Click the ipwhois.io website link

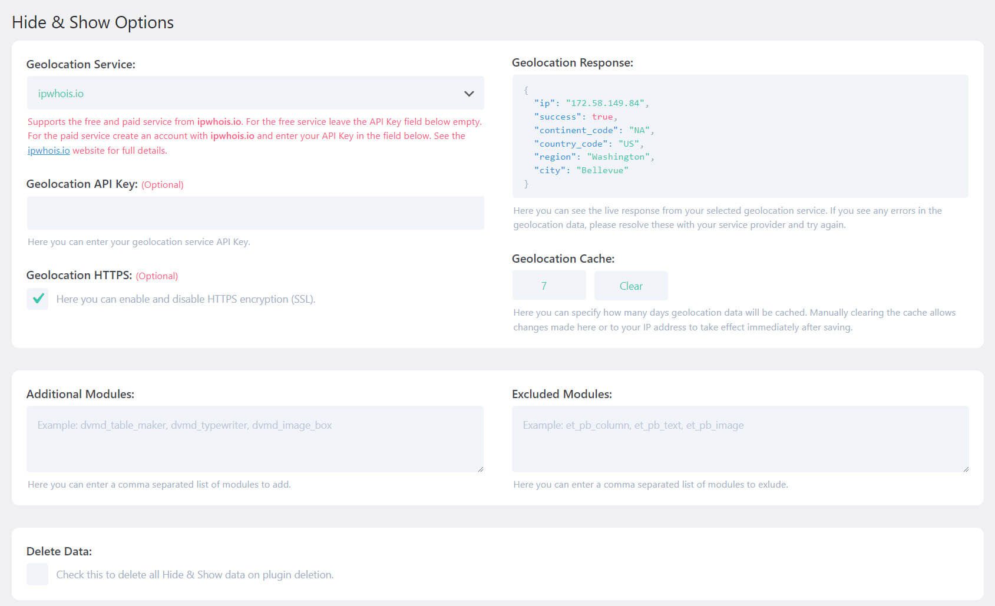[x=48, y=150]
